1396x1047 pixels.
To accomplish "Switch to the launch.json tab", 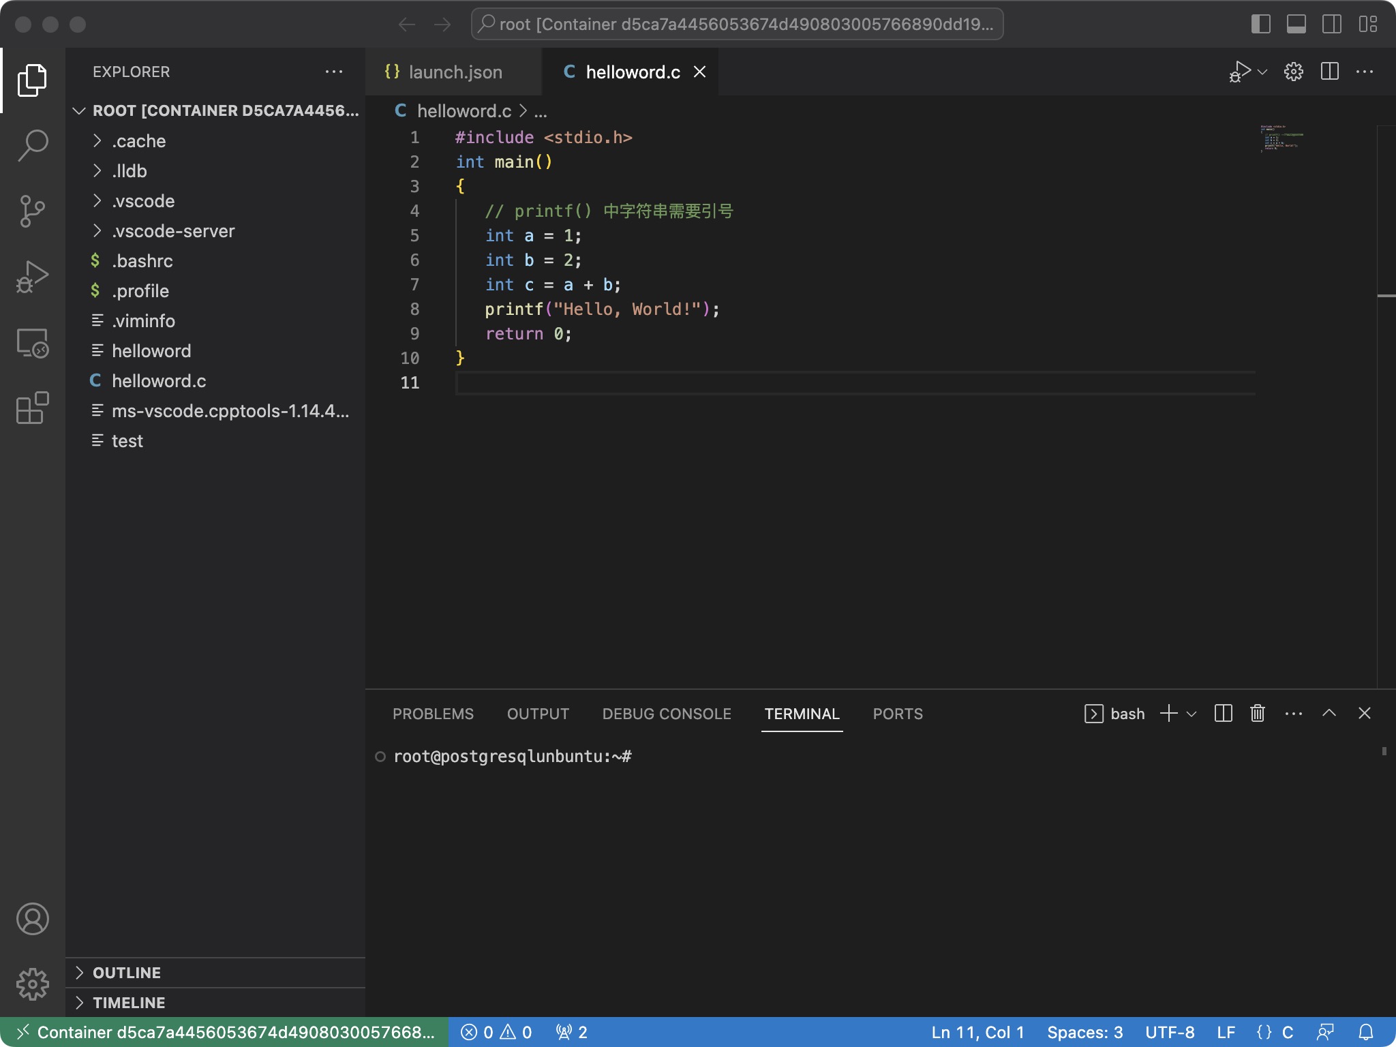I will coord(455,72).
